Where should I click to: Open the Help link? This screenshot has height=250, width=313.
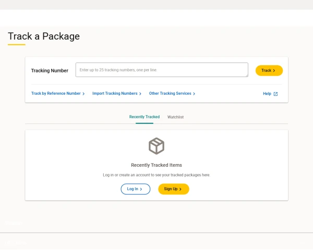(270, 94)
